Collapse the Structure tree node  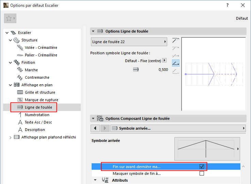click(x=10, y=40)
